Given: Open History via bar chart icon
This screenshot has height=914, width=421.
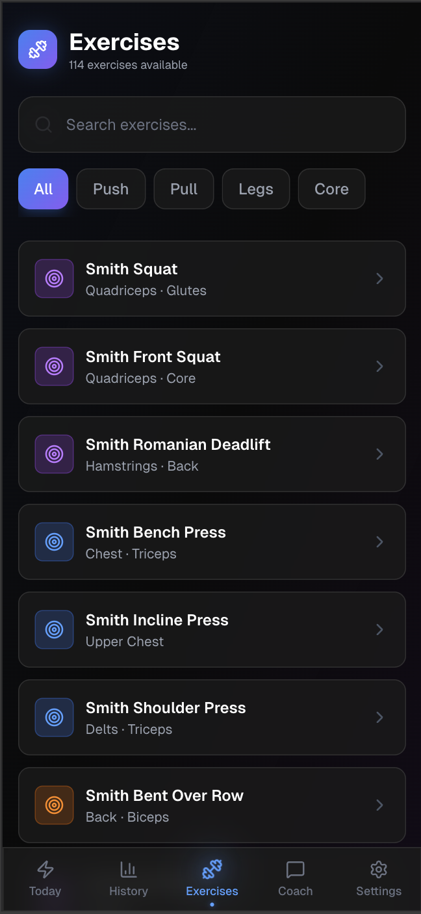Looking at the screenshot, I should tap(129, 869).
